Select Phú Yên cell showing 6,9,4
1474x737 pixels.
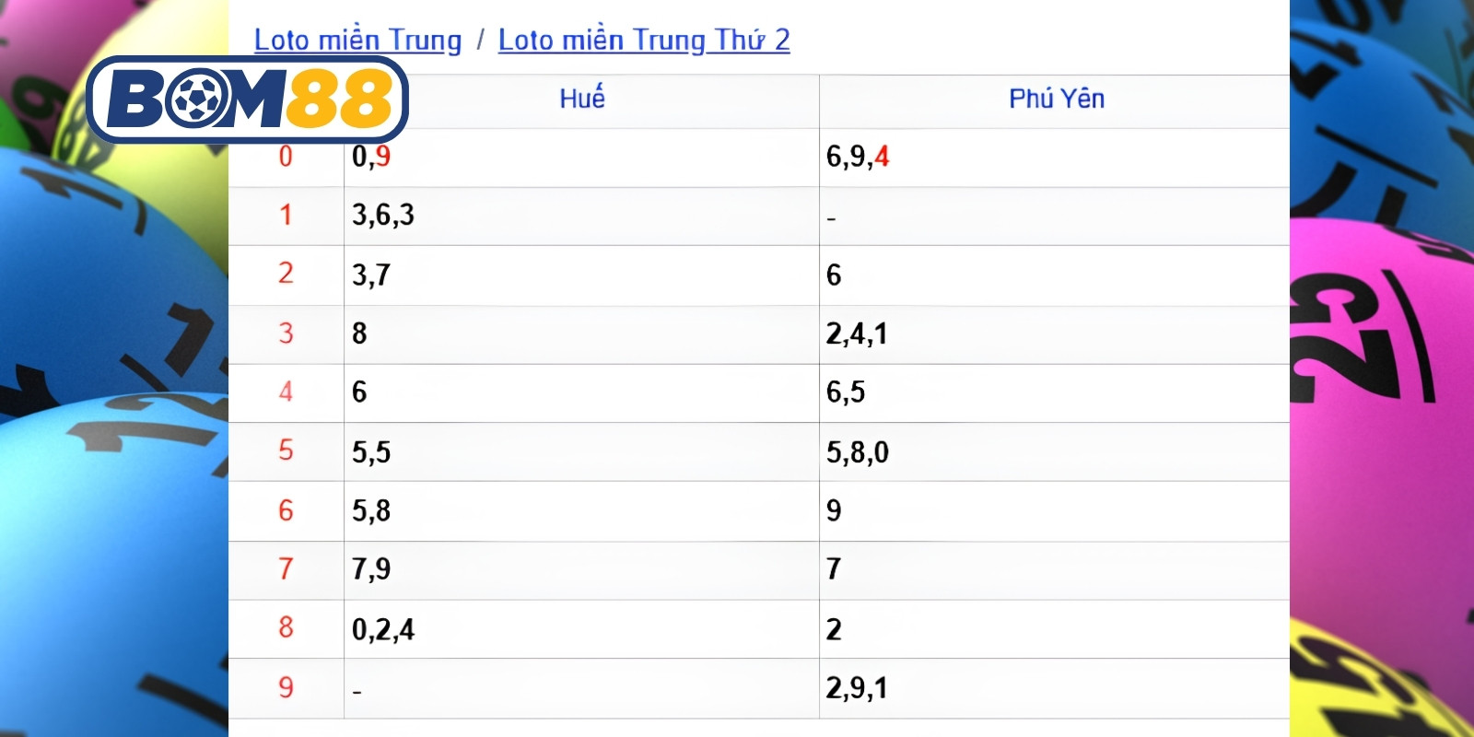pyautogui.click(x=1054, y=158)
